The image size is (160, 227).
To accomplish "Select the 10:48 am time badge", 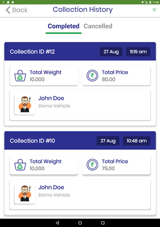I will click(x=137, y=141).
